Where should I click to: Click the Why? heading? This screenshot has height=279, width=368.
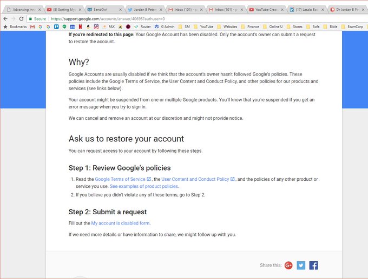pos(78,62)
